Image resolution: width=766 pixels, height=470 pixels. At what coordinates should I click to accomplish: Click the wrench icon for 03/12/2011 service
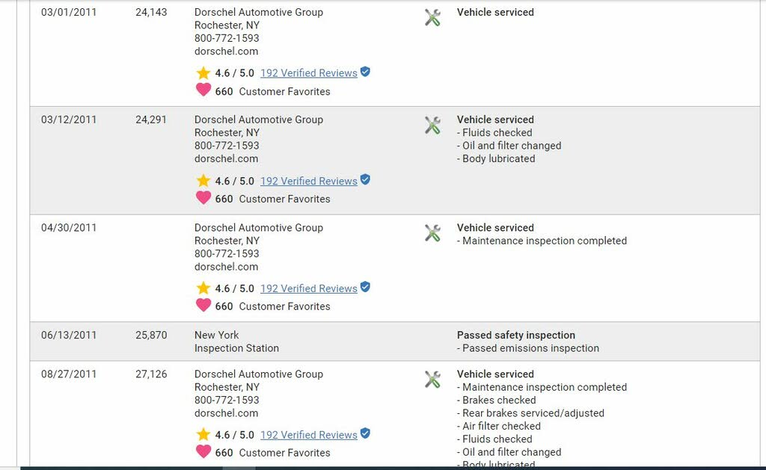432,126
